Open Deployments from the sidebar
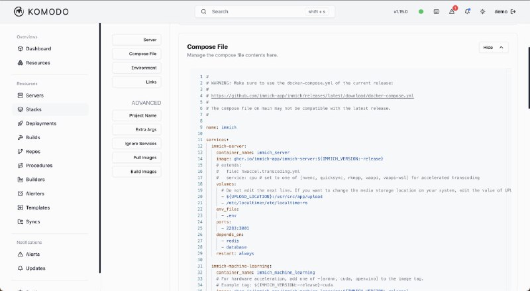Viewport: 530px width, 291px height. click(x=40, y=123)
